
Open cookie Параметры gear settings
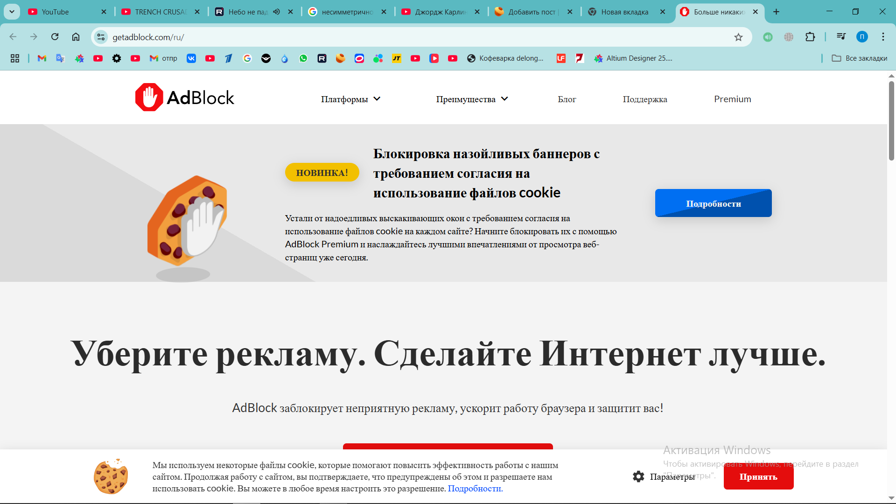[664, 476]
